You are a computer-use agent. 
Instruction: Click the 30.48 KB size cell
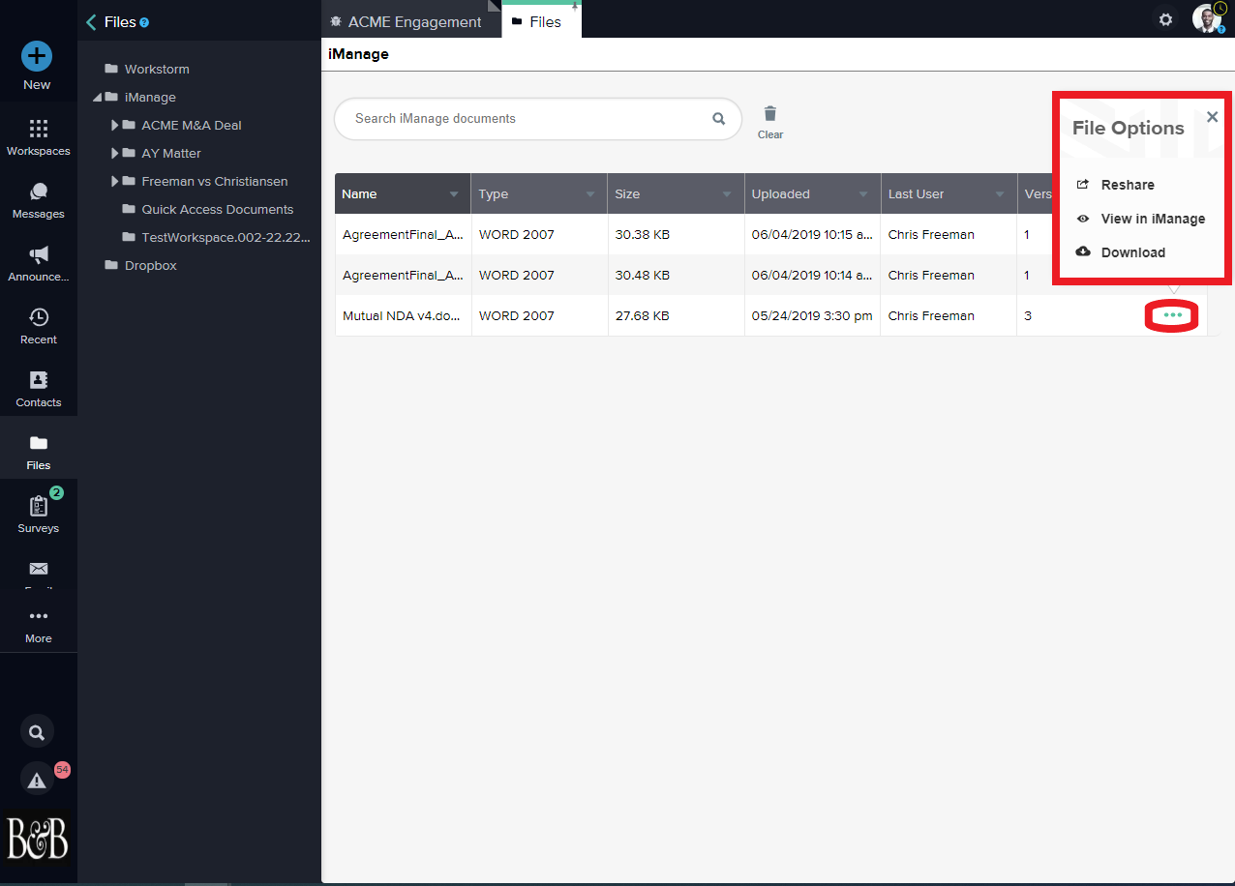643,276
